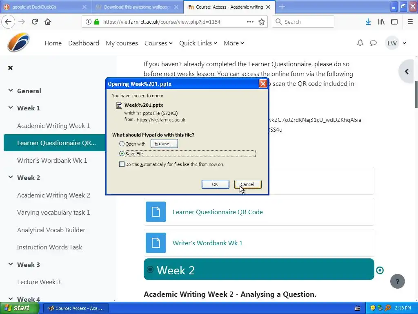Close the course index with X icon
This screenshot has height=314, width=418.
[10, 68]
